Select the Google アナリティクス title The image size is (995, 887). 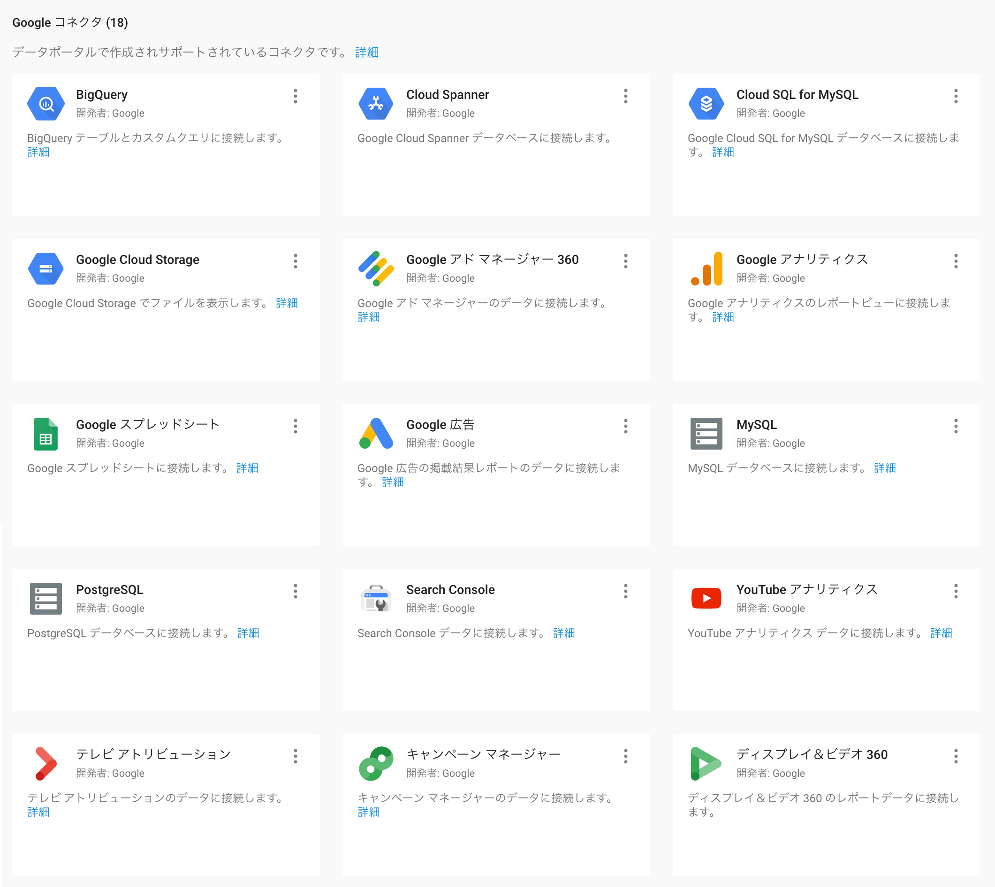pos(802,260)
